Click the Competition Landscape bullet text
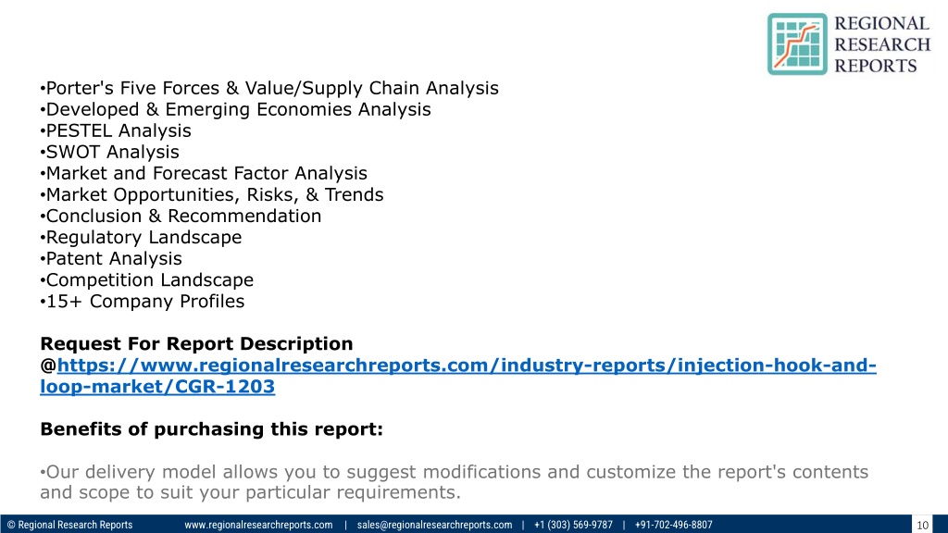 click(x=147, y=279)
